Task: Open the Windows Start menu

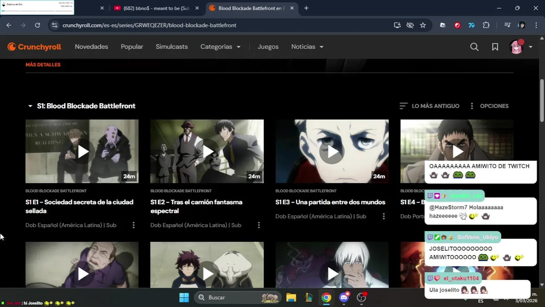Action: click(x=184, y=298)
